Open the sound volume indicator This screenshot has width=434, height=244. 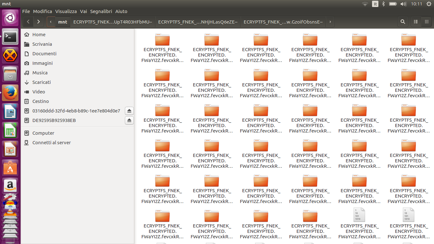coord(403,4)
